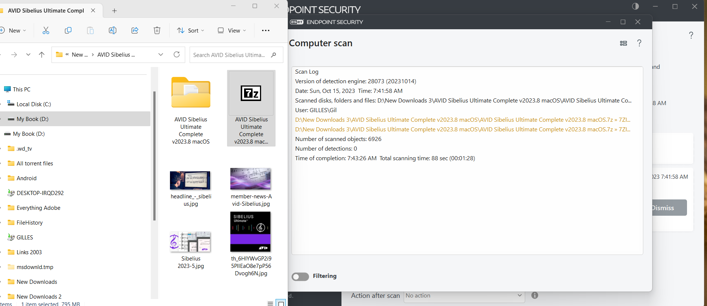The width and height of the screenshot is (707, 306).
Task: Click help icon in background ESET window
Action: (691, 35)
